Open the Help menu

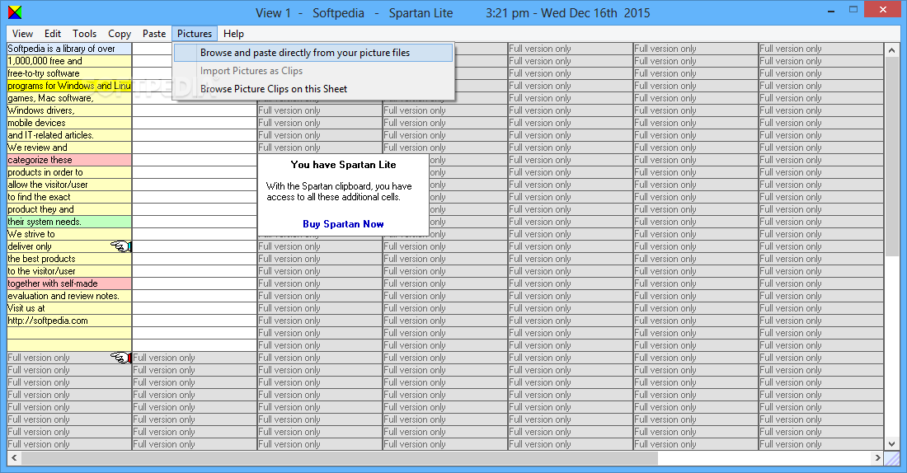click(x=233, y=34)
